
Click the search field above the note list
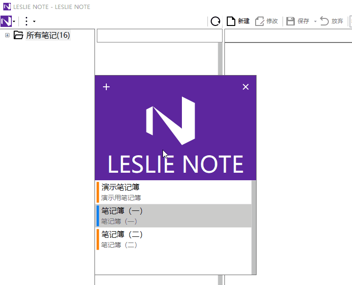pyautogui.click(x=160, y=36)
